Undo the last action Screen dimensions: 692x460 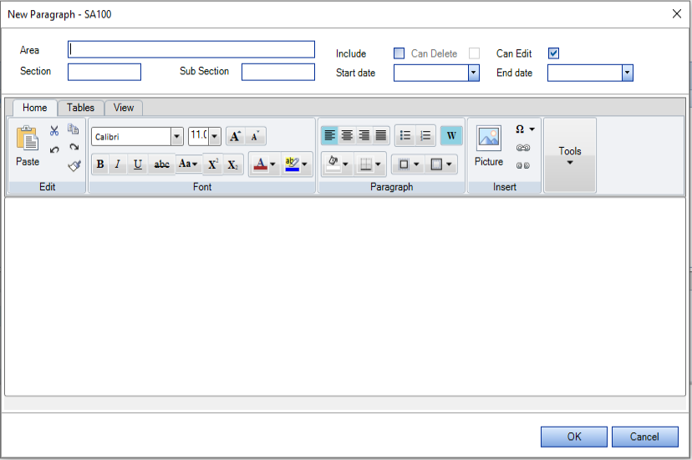click(x=54, y=149)
